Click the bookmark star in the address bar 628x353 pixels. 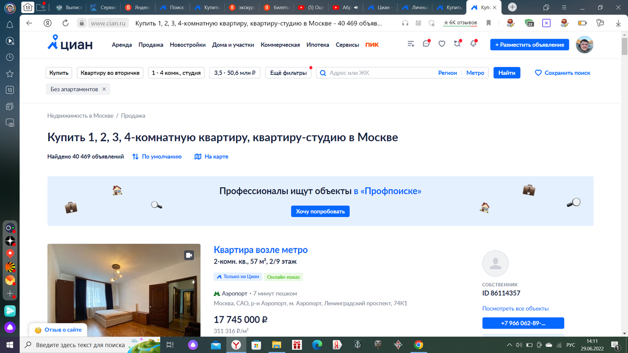click(x=488, y=22)
